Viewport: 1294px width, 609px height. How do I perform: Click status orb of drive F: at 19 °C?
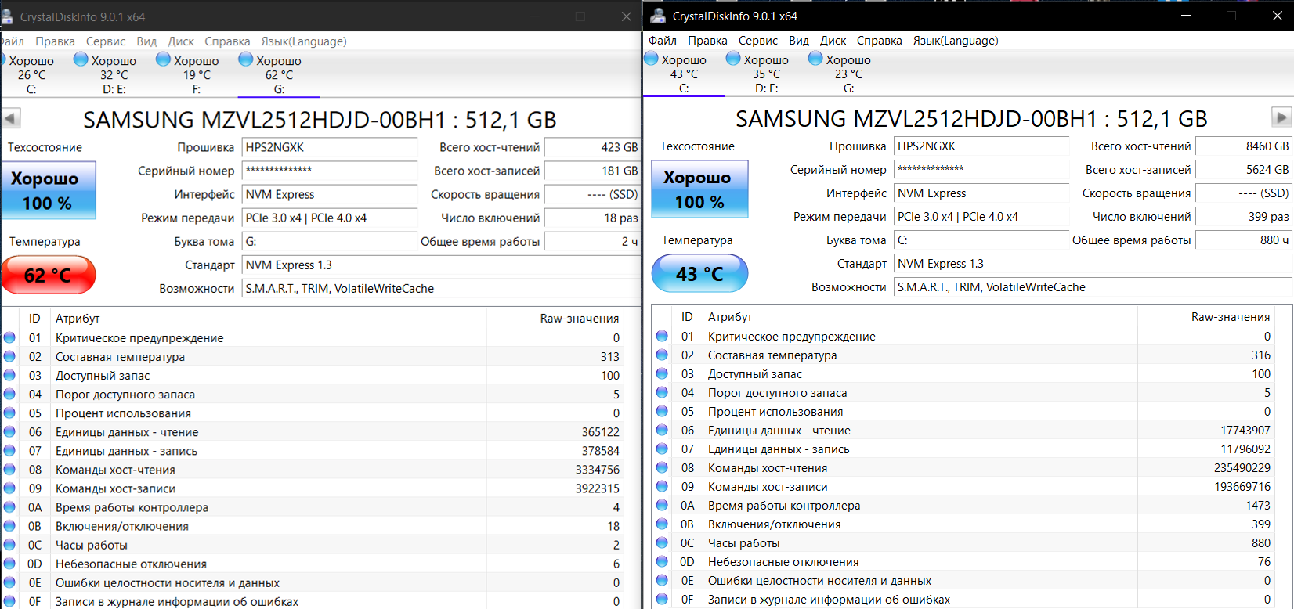[163, 59]
